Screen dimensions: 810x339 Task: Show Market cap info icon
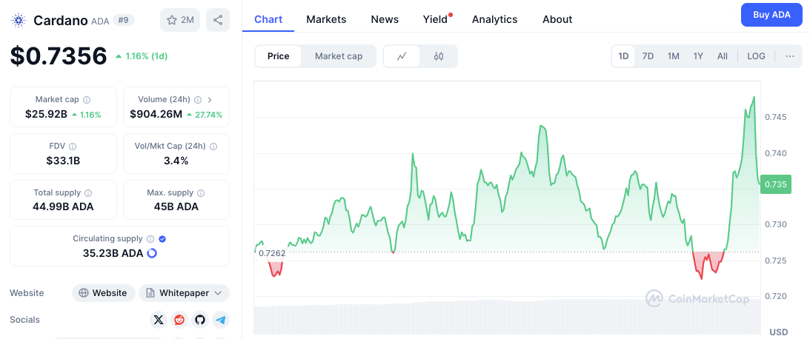[x=87, y=100]
